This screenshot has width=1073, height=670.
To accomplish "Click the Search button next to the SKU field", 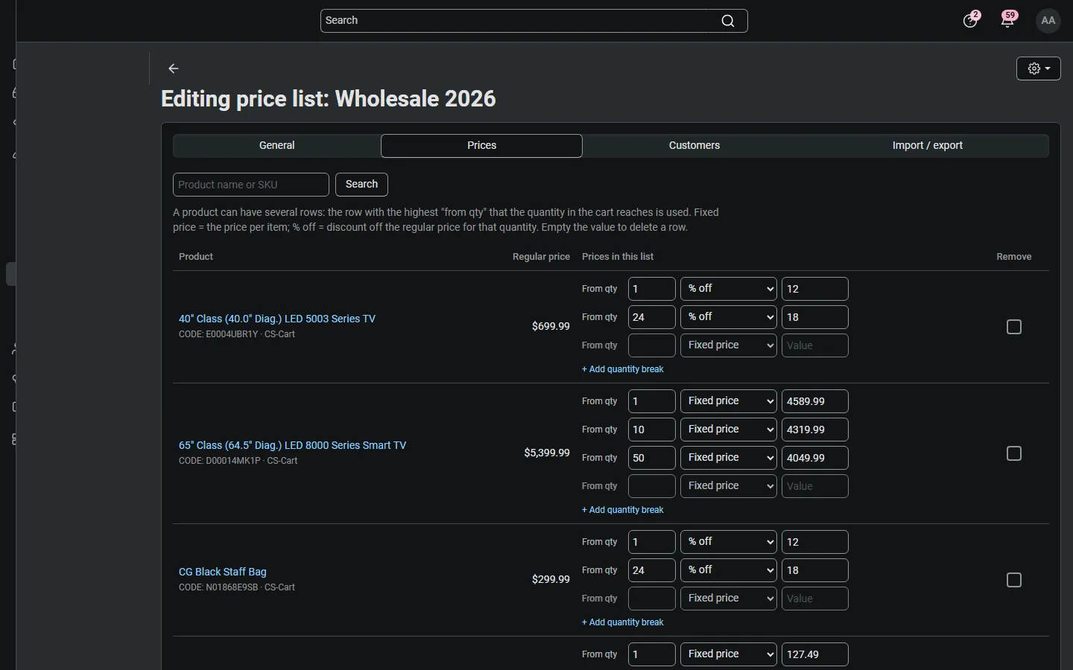I will pyautogui.click(x=361, y=185).
